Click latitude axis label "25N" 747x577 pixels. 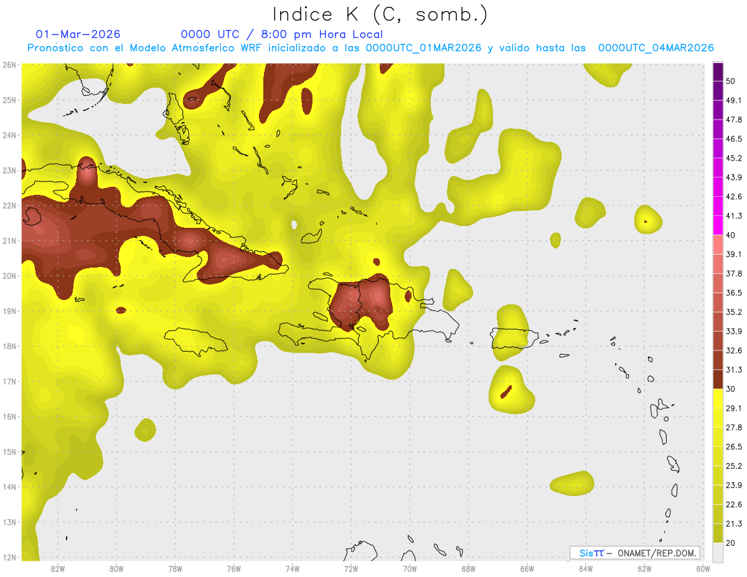[x=9, y=100]
